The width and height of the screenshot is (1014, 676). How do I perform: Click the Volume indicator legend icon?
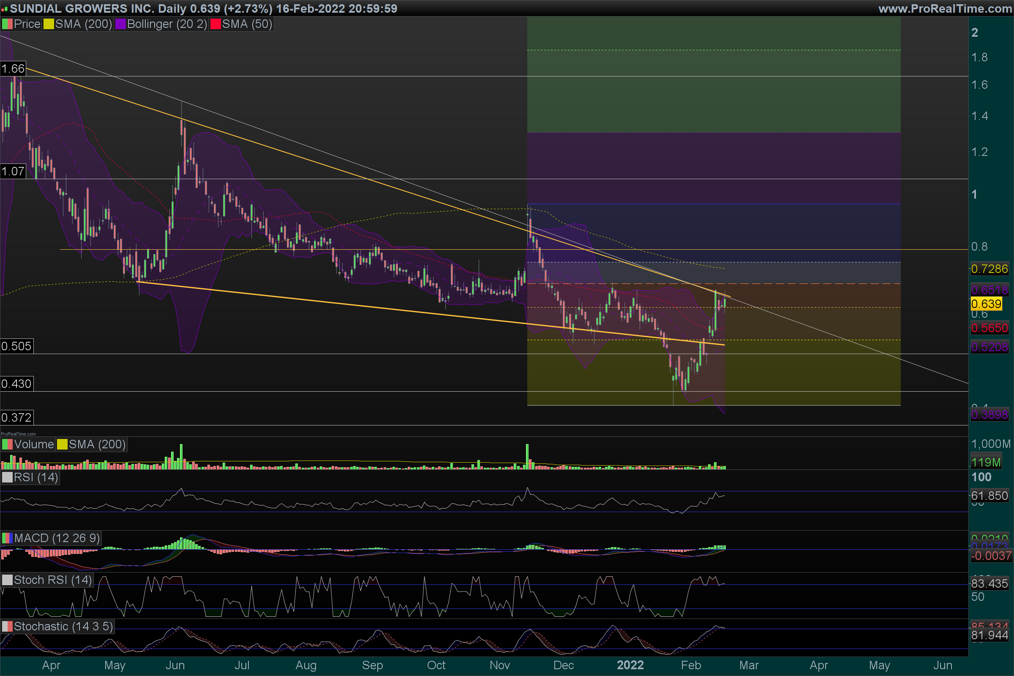[x=7, y=444]
